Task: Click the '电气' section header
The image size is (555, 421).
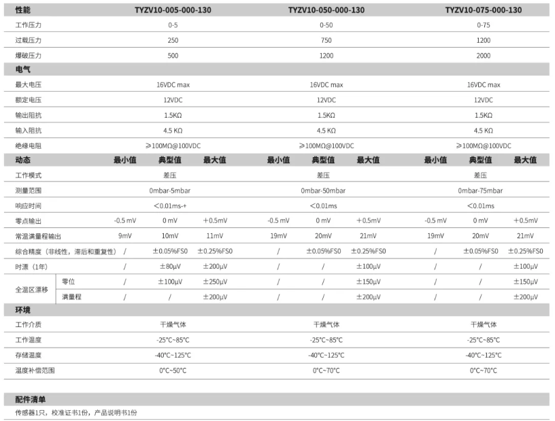Action: click(x=22, y=69)
